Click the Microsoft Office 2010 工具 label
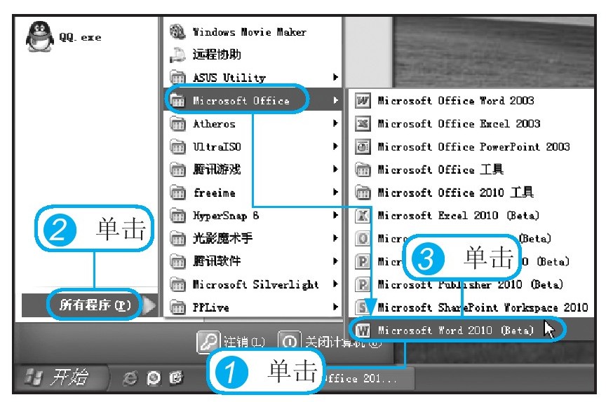The width and height of the screenshot is (606, 402). (x=456, y=192)
